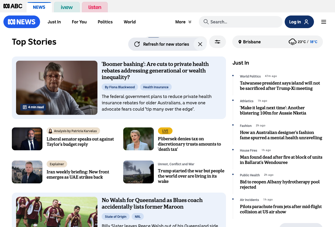Image resolution: width=335 pixels, height=227 pixels.
Task: Open 'Boomer bashing' health rebates headline
Action: (155, 71)
